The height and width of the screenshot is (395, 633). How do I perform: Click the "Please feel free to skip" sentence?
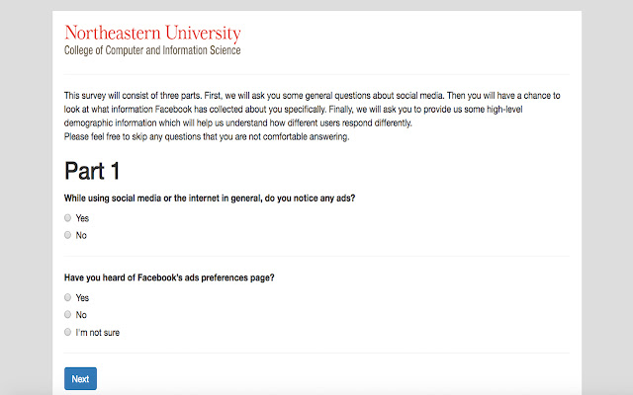click(206, 137)
